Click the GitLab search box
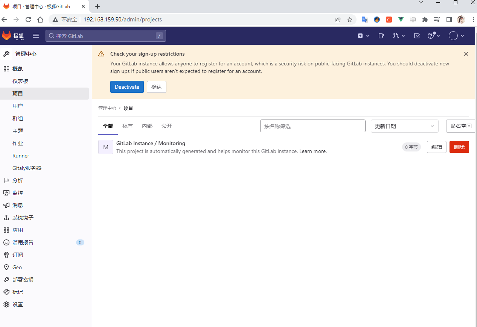477x327 pixels. pyautogui.click(x=106, y=36)
